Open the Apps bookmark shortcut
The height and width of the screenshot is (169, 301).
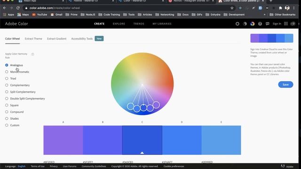click(x=8, y=15)
